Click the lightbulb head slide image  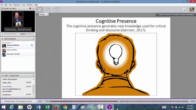pos(116,64)
